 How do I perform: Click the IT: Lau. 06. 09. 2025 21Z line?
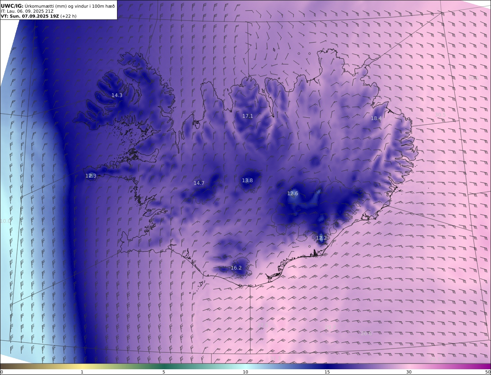tap(27, 11)
